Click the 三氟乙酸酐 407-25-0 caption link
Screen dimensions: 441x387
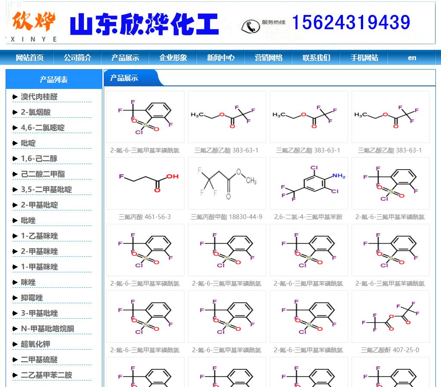point(390,350)
